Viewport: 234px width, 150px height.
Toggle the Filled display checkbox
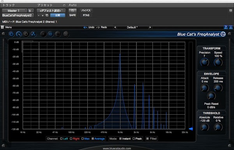147,139
